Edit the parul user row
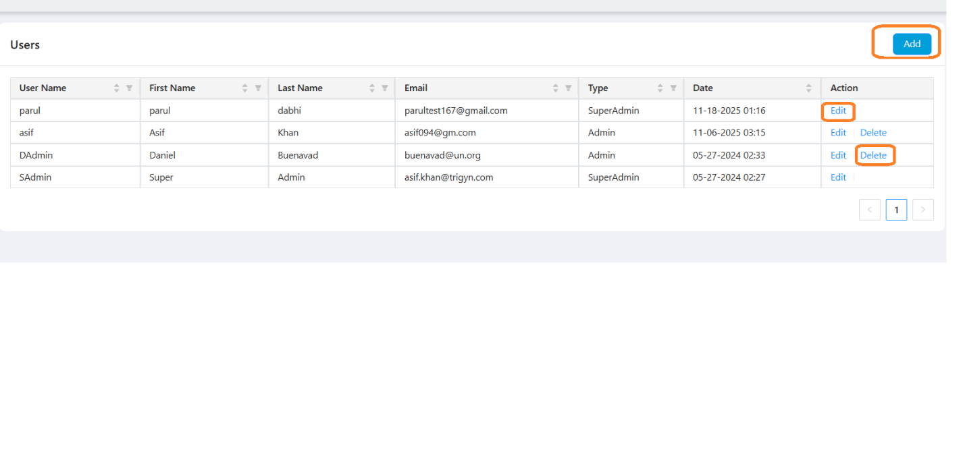Viewport: 963px width, 464px height. coord(838,111)
